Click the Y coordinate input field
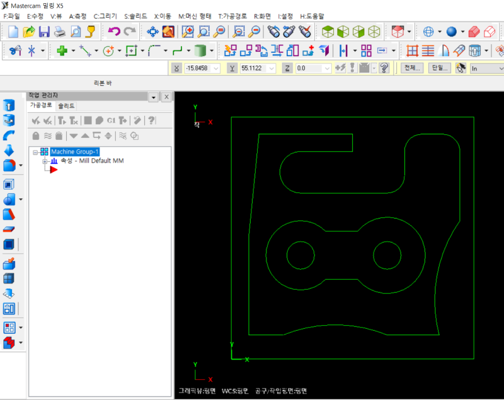 [x=253, y=68]
